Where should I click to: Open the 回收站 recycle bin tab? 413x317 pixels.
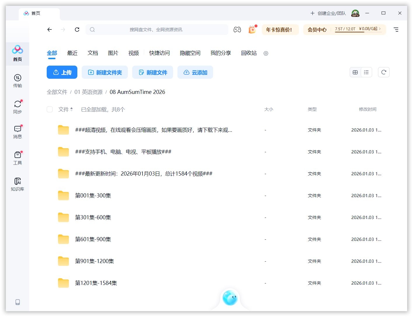point(248,53)
